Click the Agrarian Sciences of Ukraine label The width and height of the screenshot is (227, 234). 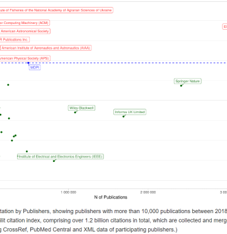[x=56, y=10]
